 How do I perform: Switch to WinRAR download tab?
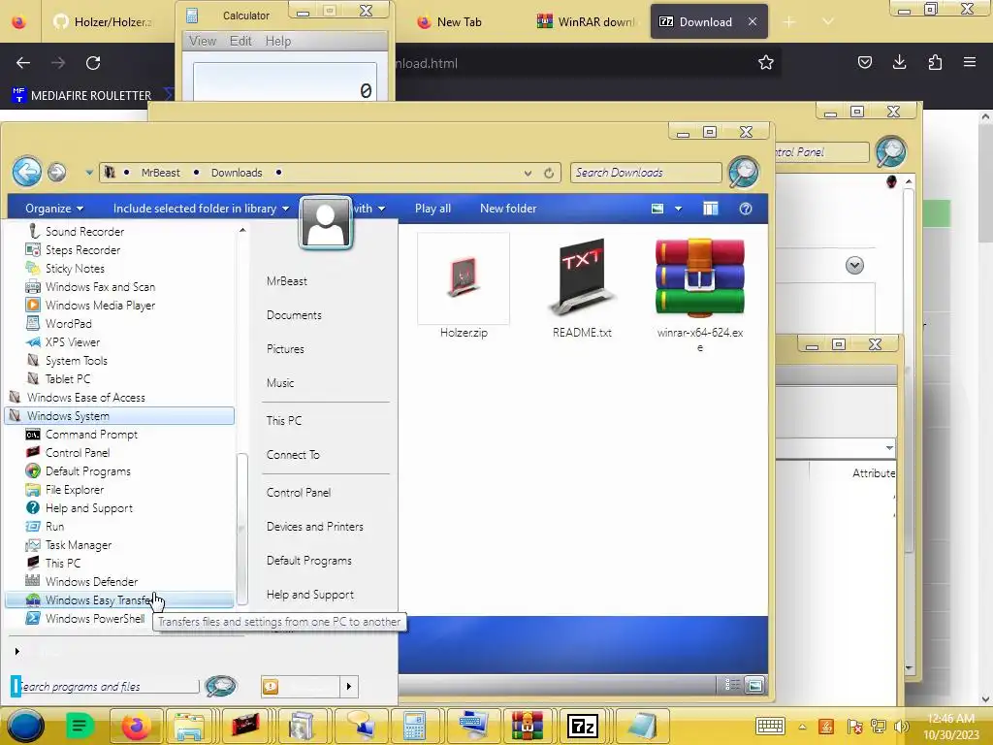pos(586,21)
